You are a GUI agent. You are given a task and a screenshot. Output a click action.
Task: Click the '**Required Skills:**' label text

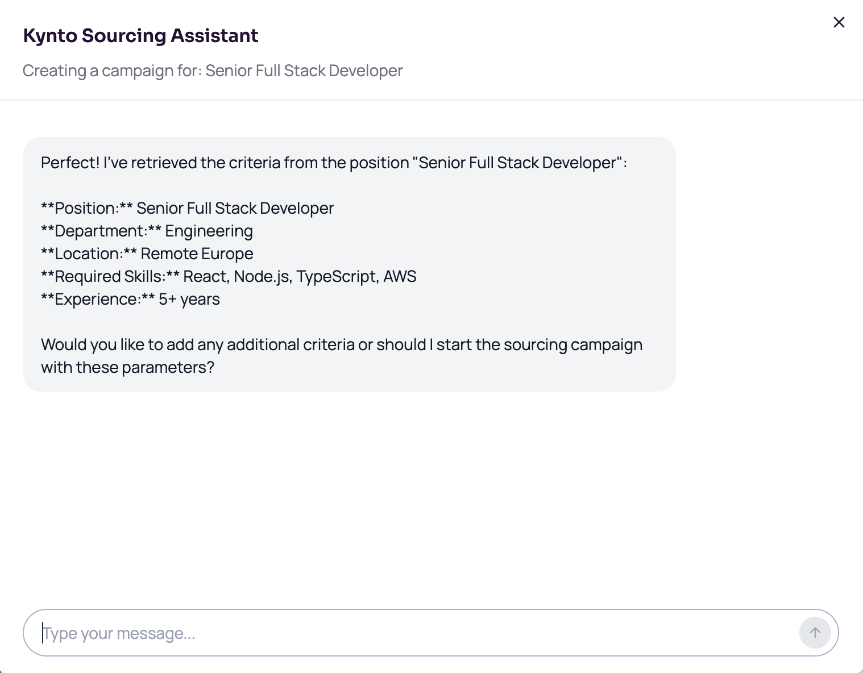(110, 276)
